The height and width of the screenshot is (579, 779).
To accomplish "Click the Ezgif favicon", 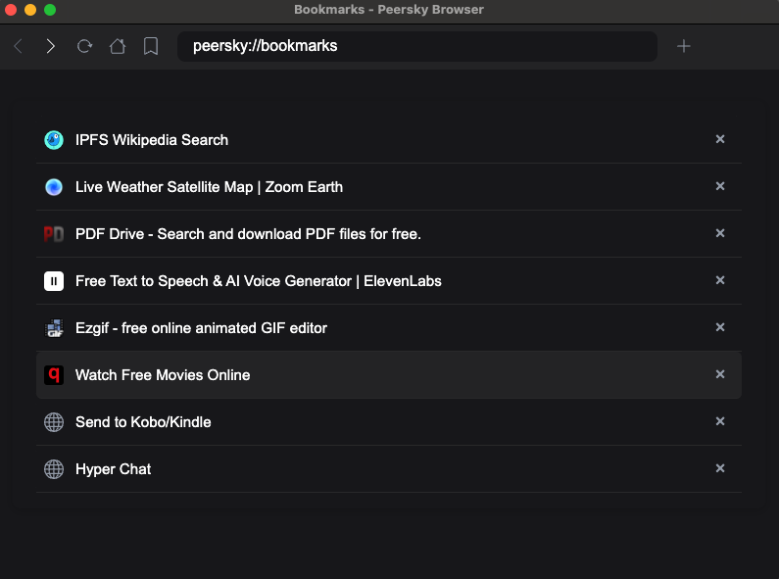I will [x=54, y=328].
